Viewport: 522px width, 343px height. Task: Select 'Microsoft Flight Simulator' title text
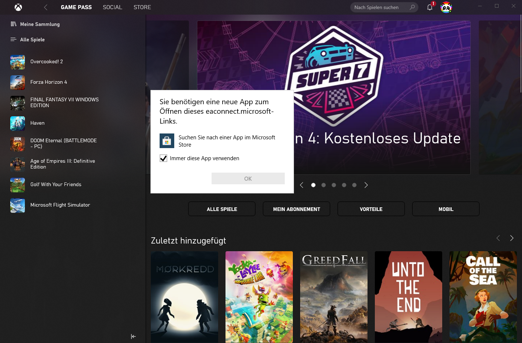[60, 205]
